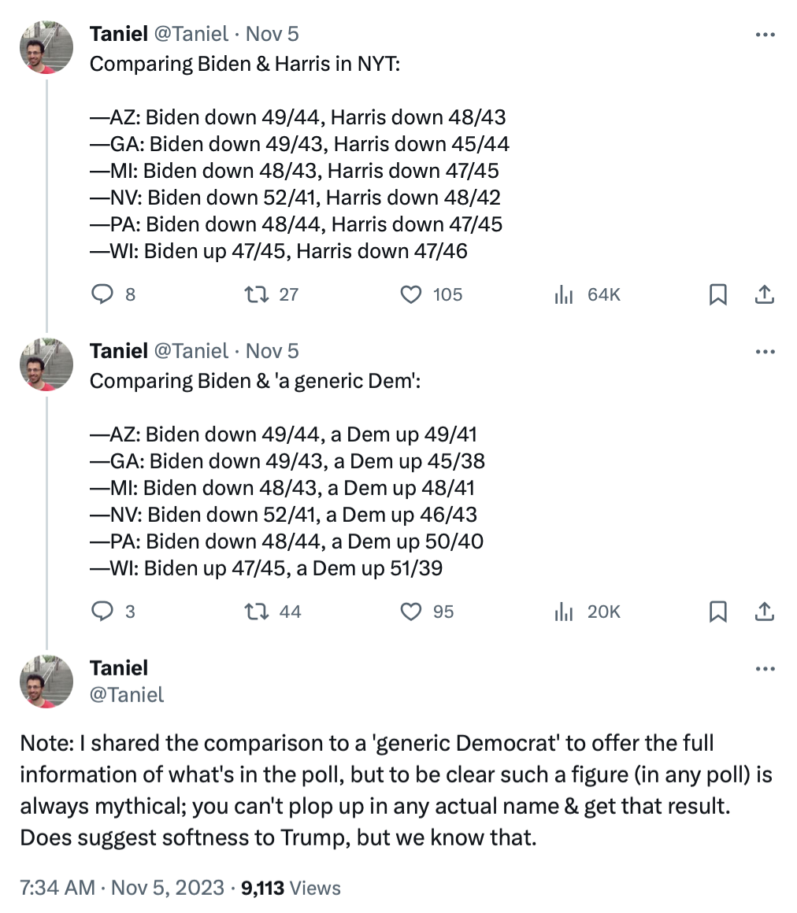This screenshot has height=913, width=797.
Task: Open the 7:34 AM · Nov 5, 2023 timestamp
Action: pos(122,888)
